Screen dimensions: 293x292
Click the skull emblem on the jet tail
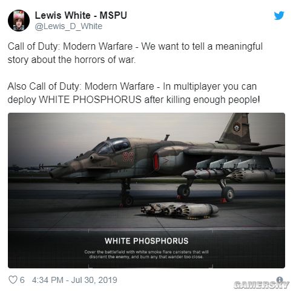[237, 127]
